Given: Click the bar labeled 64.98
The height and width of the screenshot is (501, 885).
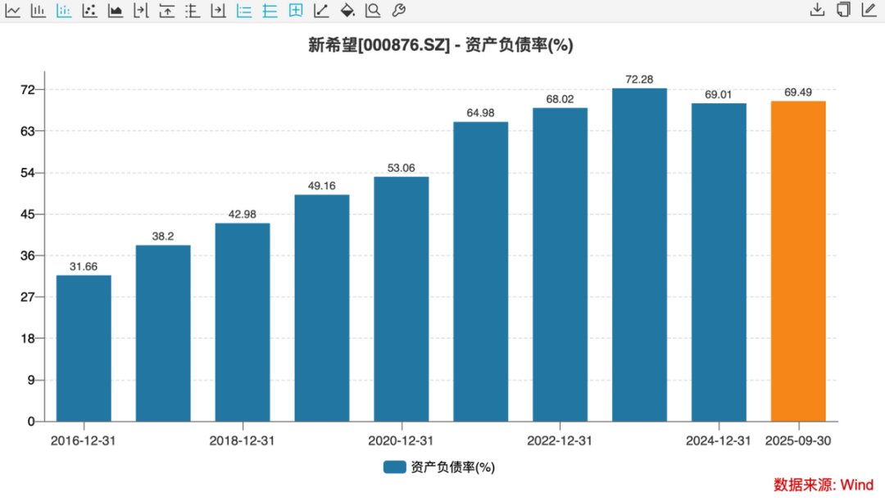Looking at the screenshot, I should point(481,272).
